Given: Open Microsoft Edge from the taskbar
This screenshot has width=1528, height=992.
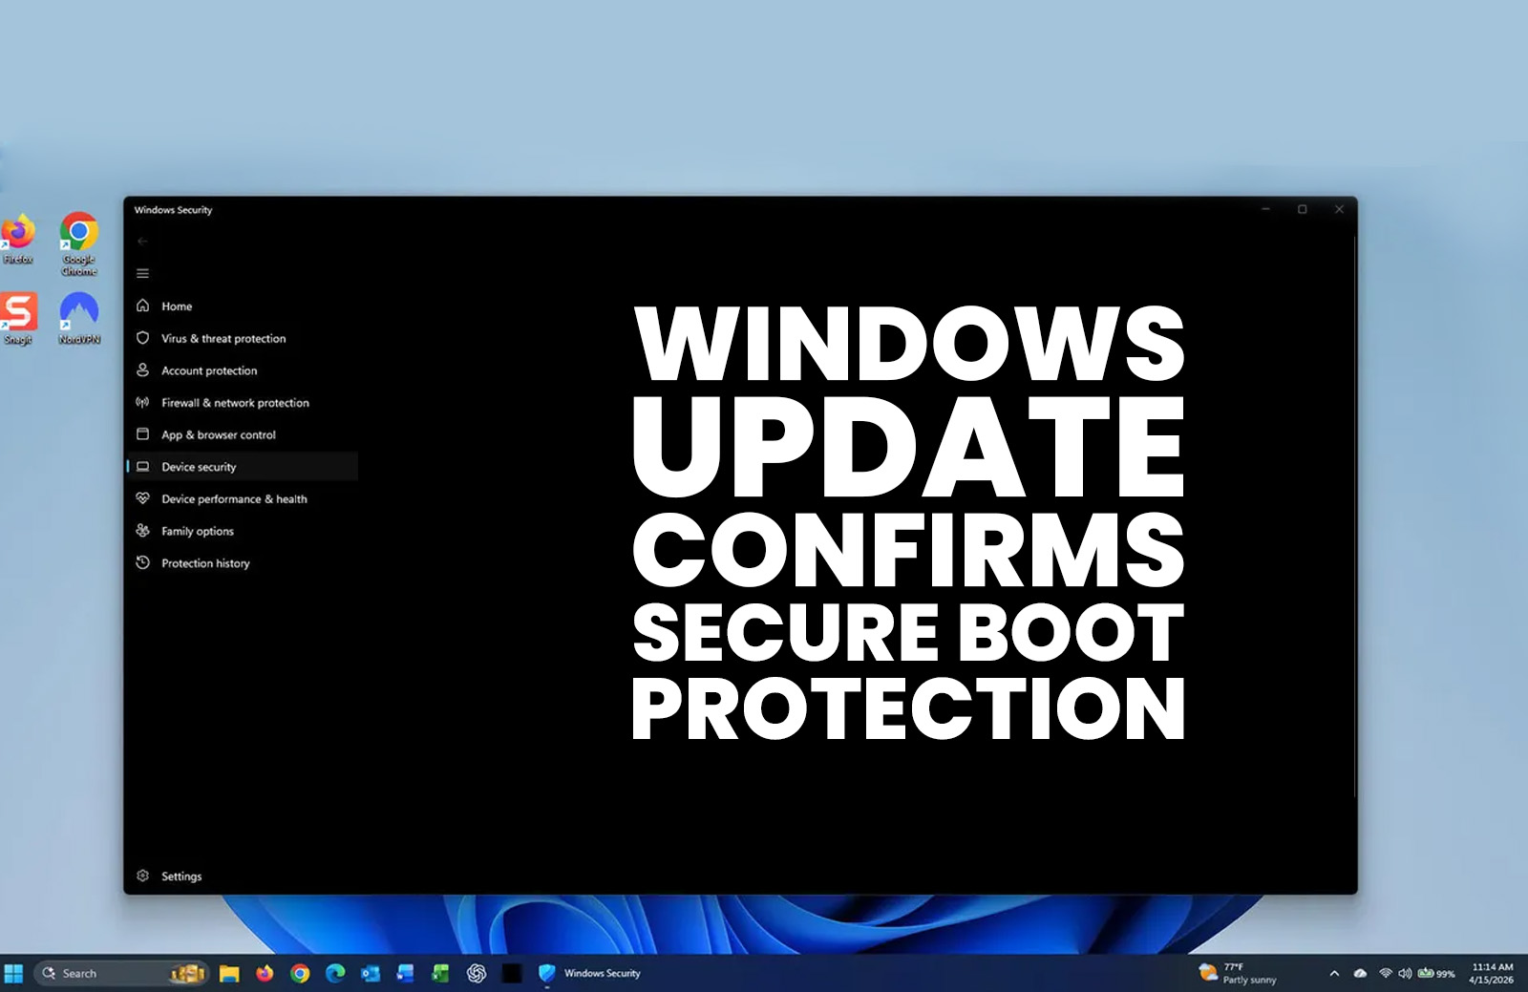Looking at the screenshot, I should point(335,974).
